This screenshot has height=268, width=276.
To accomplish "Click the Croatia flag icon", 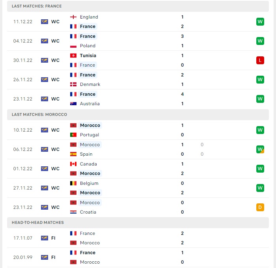I will point(73,212).
